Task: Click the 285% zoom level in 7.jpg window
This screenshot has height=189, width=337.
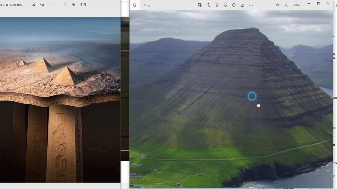Action: tap(296, 5)
